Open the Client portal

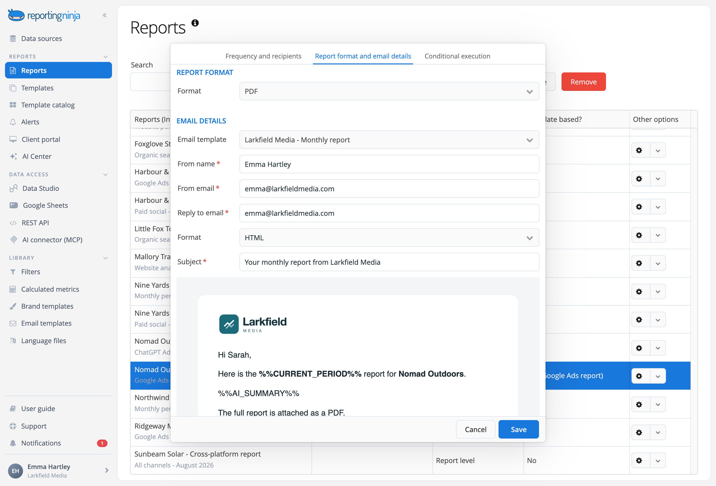tap(41, 139)
